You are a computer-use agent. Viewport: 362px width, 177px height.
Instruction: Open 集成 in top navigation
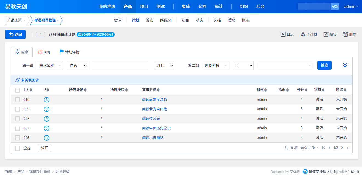point(186,7)
